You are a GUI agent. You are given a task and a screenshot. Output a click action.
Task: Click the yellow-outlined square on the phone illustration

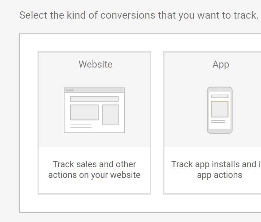[220, 109]
